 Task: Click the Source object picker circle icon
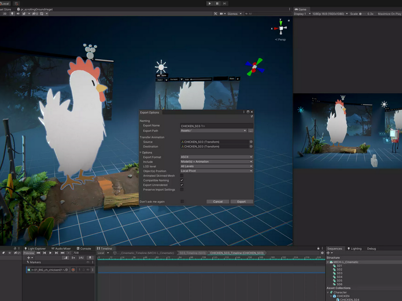[x=251, y=141]
